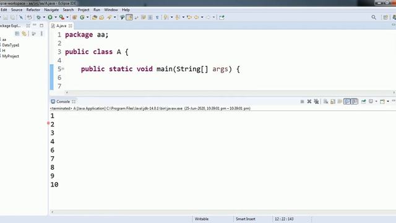This screenshot has height=223, width=396.
Task: Toggle Show Console on Standard Out
Action: [347, 102]
